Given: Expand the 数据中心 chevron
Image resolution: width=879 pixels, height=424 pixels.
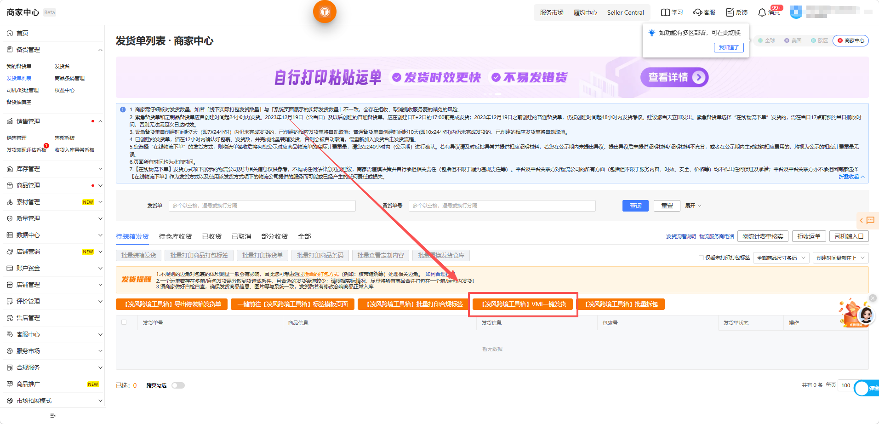Looking at the screenshot, I should point(100,235).
